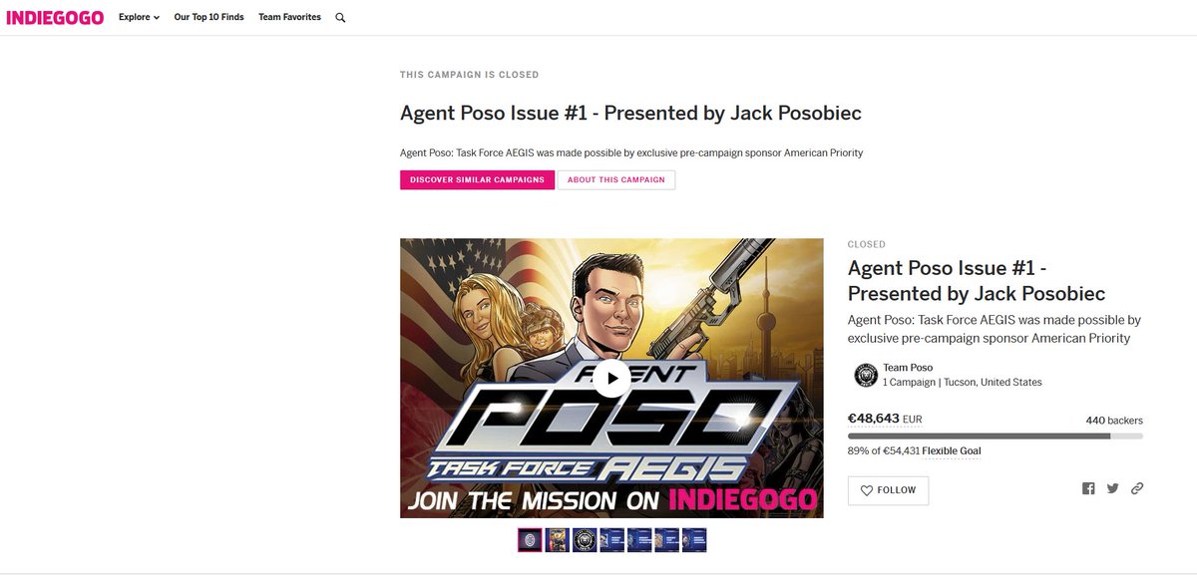1197x576 pixels.
Task: Share campaign on Twitter
Action: pos(1112,488)
